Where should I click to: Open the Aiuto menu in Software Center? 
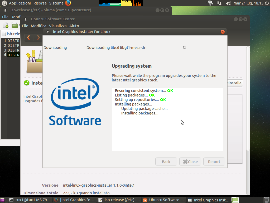[74, 26]
